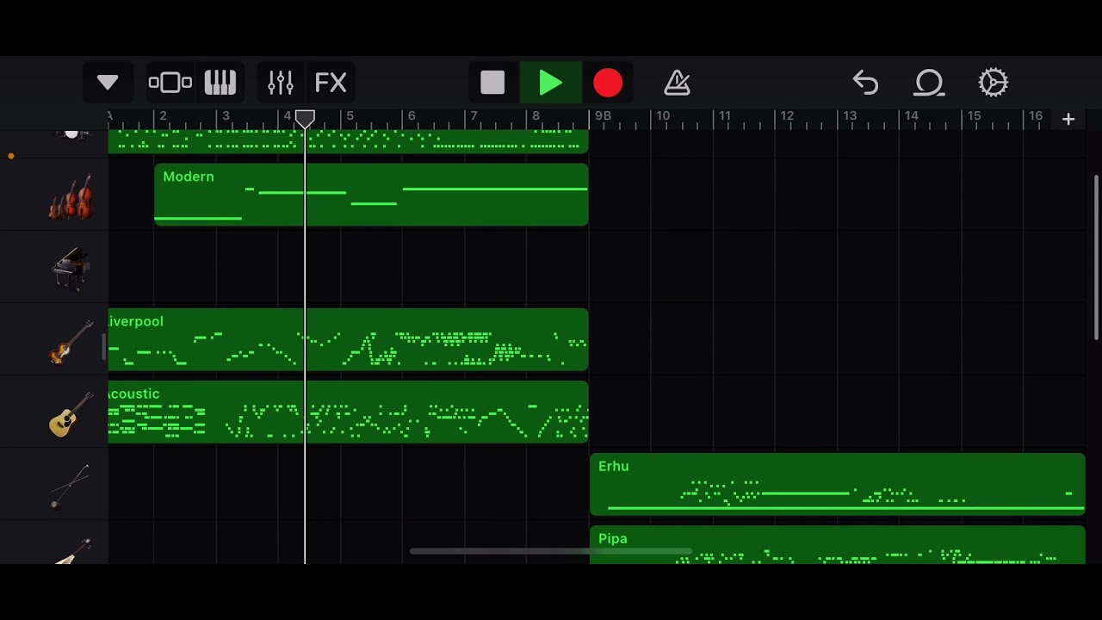The height and width of the screenshot is (620, 1102).
Task: Start playback with the green Play button
Action: tap(550, 83)
